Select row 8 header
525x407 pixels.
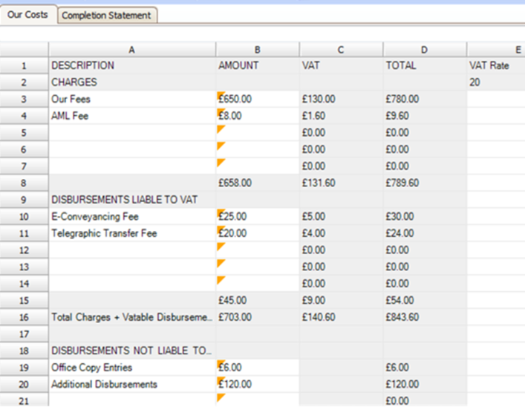[24, 183]
